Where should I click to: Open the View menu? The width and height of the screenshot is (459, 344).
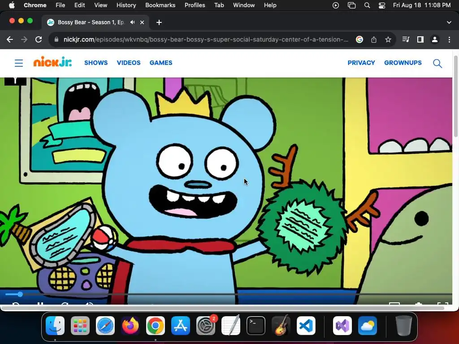101,5
